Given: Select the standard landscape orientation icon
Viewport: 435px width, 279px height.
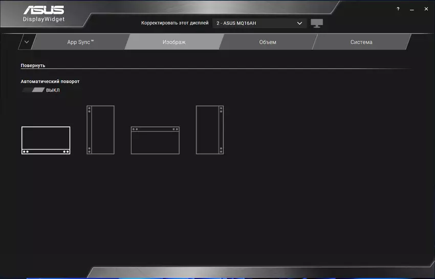Looking at the screenshot, I should [x=46, y=140].
